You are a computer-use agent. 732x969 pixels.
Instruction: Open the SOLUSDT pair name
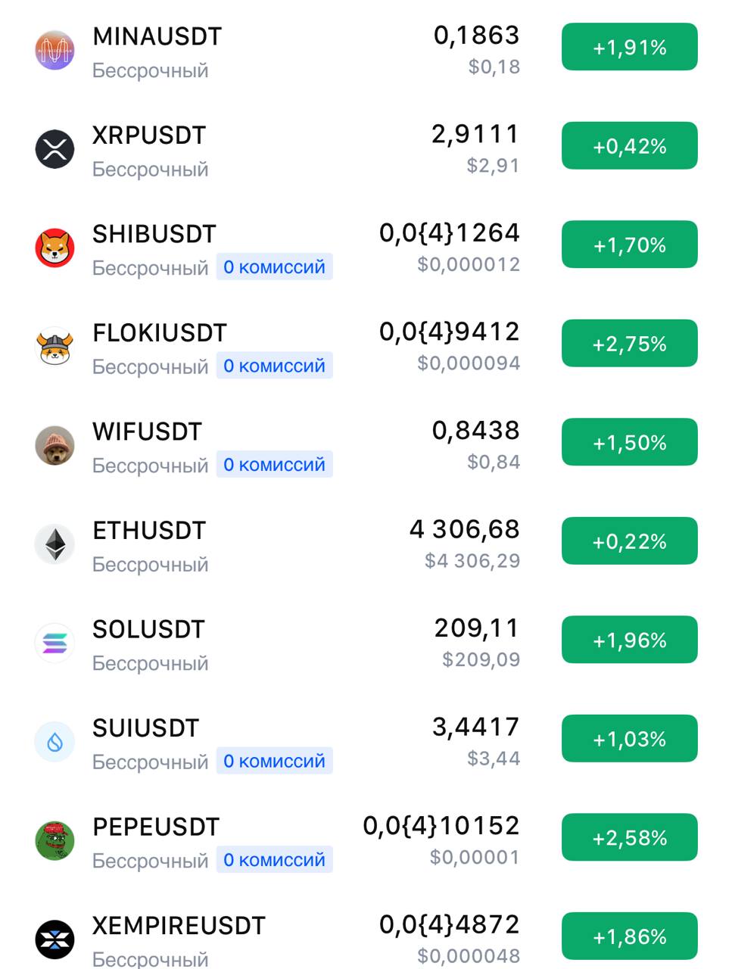pyautogui.click(x=148, y=629)
